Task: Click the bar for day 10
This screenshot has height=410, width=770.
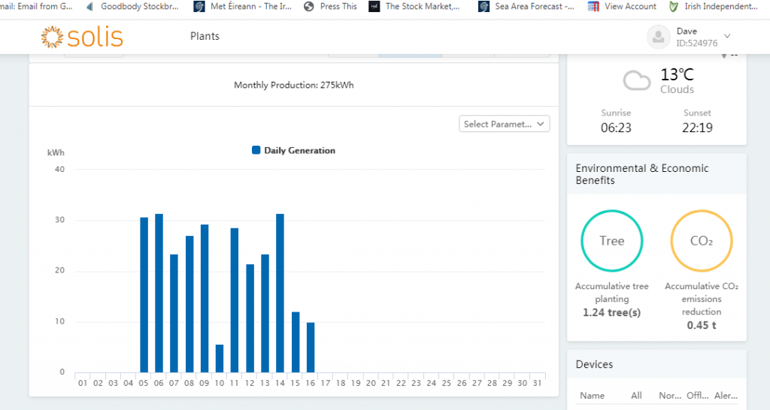Action: click(220, 359)
